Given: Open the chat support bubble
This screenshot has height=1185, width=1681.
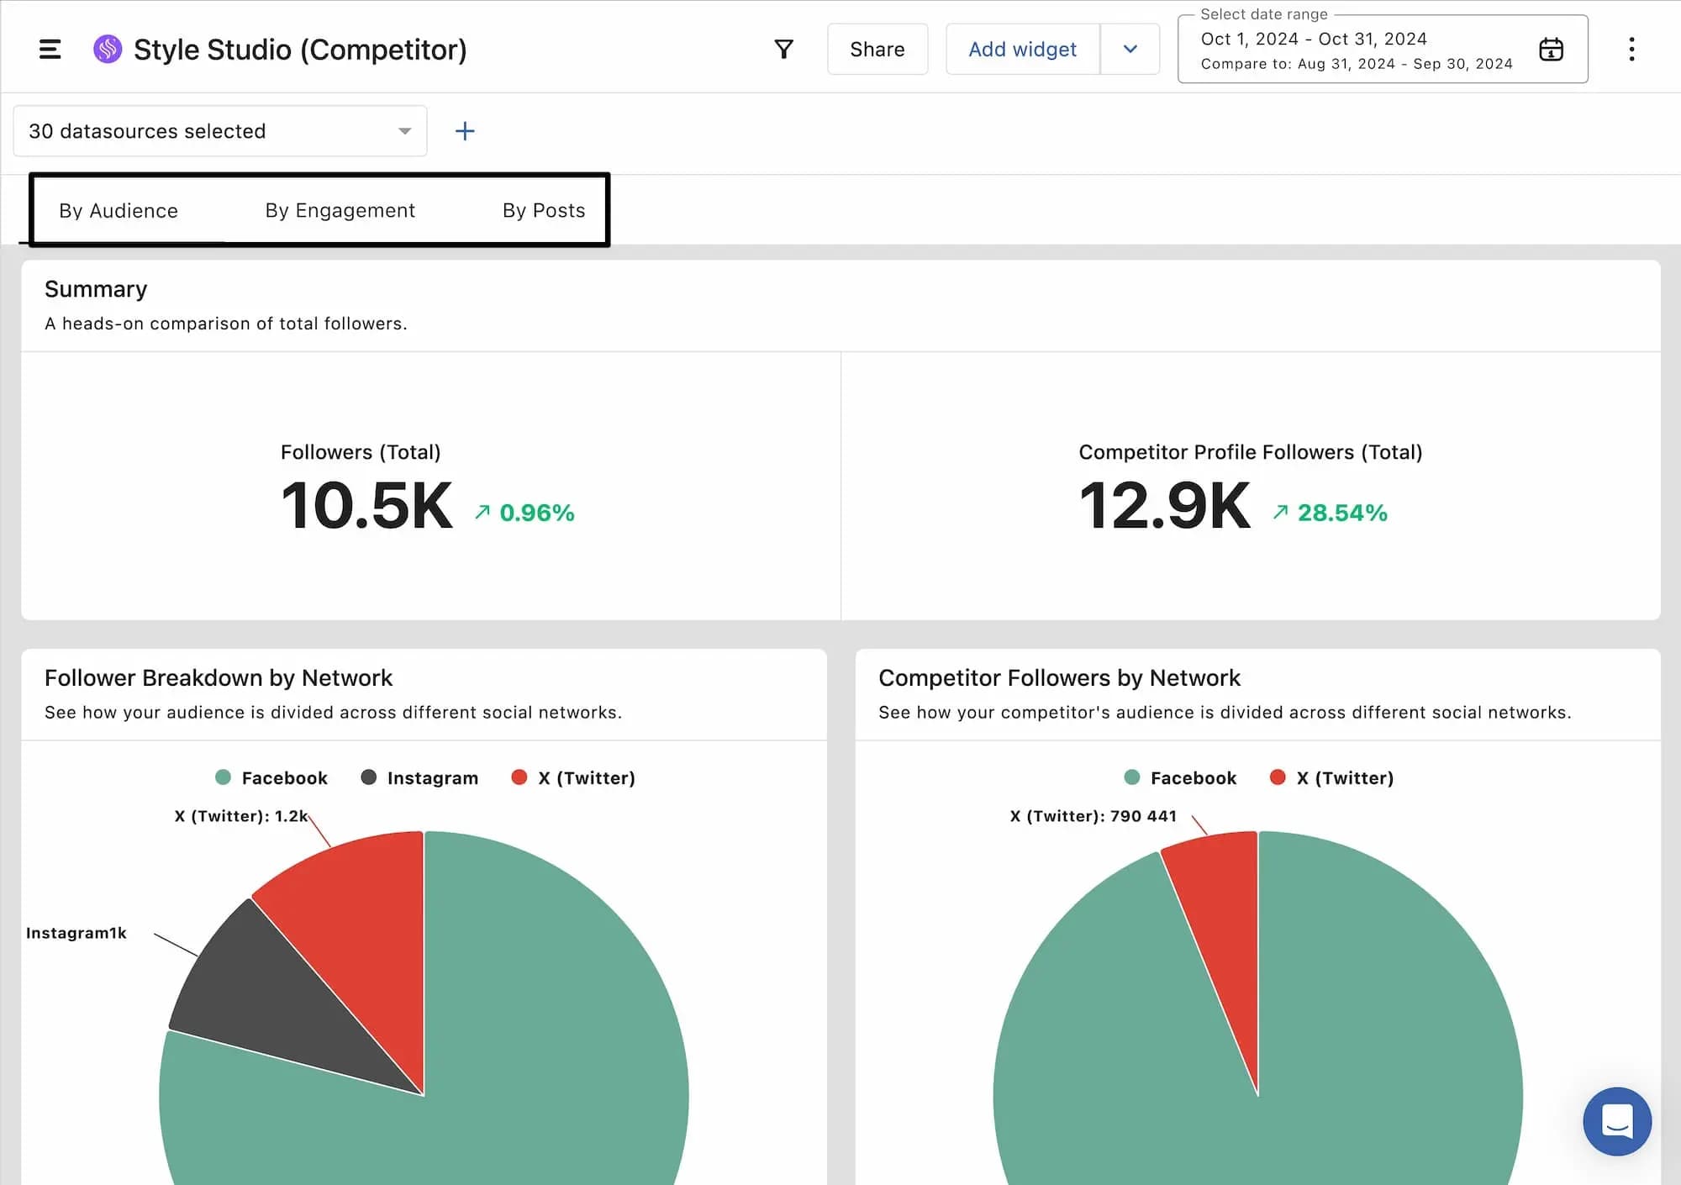Looking at the screenshot, I should click(x=1616, y=1121).
